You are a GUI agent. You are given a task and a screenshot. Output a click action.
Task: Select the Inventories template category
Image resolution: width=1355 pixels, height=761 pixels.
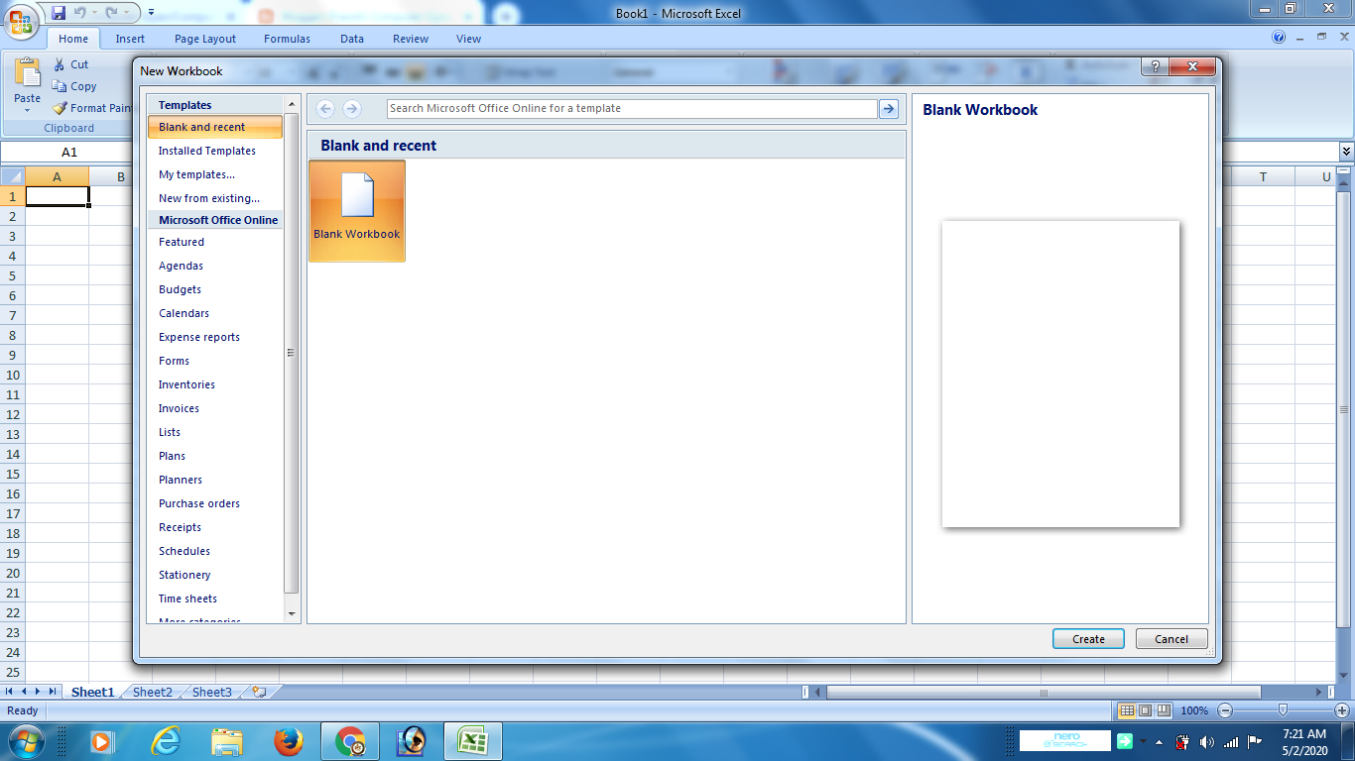(x=214, y=384)
